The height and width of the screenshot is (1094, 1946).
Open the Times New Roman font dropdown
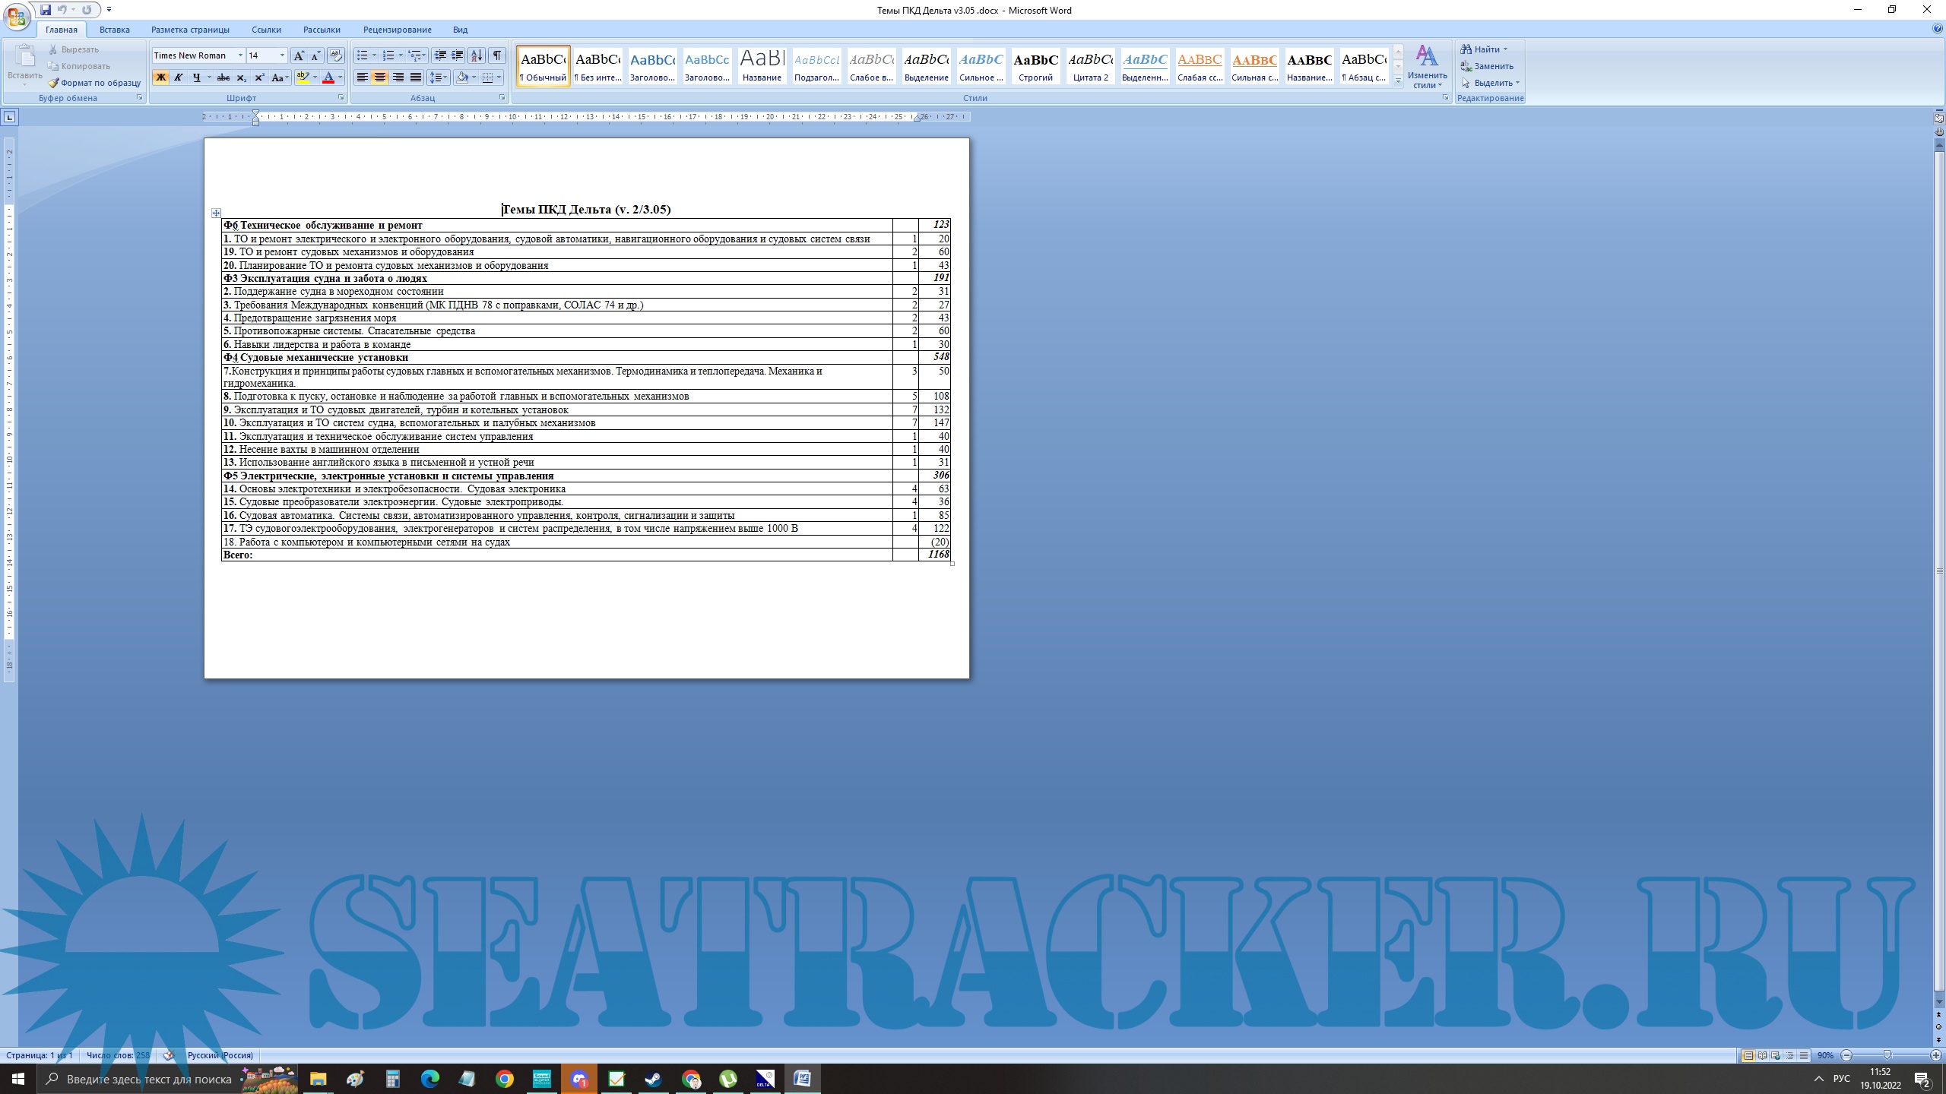point(240,55)
